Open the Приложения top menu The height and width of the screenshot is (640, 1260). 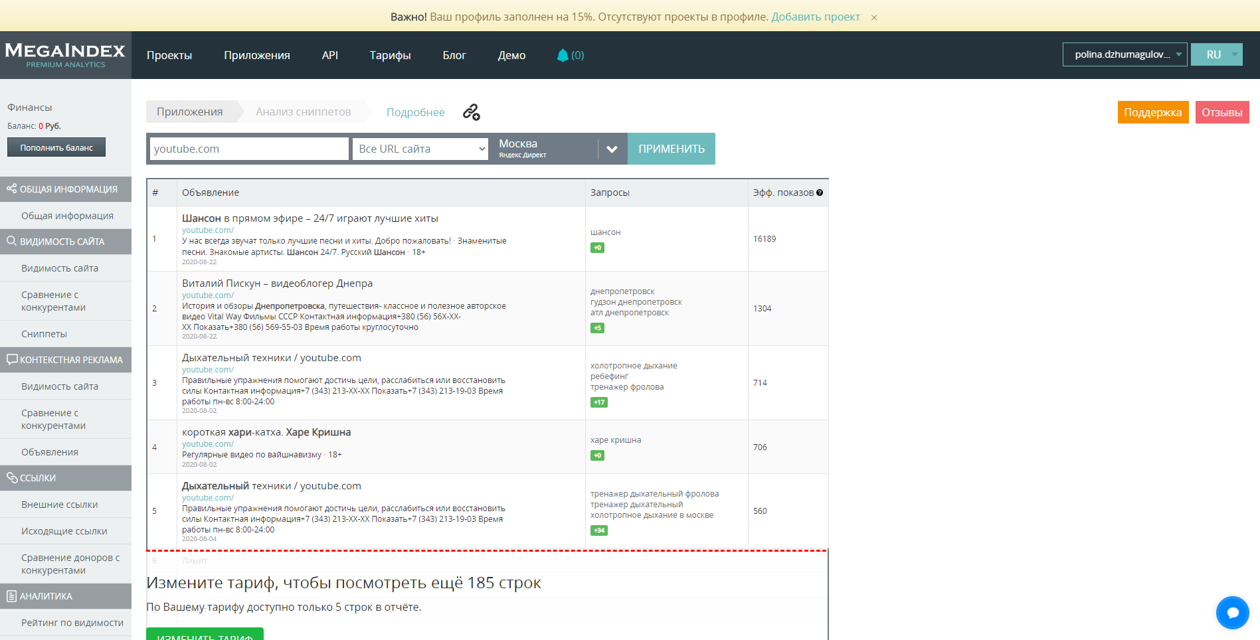click(x=257, y=55)
